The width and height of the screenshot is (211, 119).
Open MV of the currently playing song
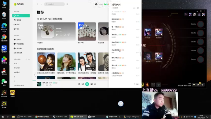56,83
